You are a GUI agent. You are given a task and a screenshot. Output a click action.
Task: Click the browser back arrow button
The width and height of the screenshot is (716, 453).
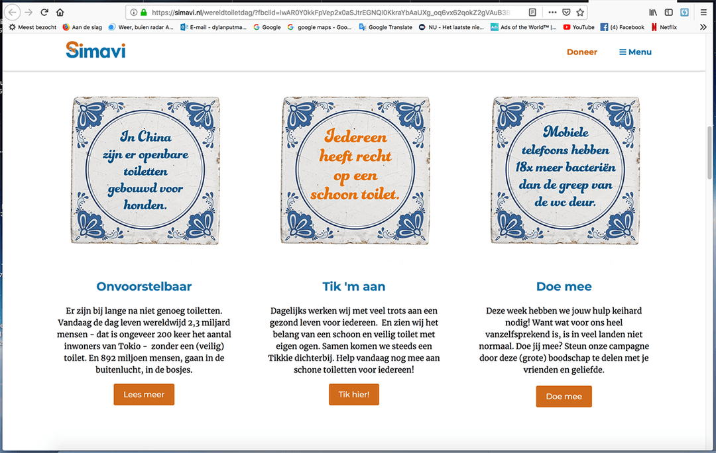click(x=13, y=12)
